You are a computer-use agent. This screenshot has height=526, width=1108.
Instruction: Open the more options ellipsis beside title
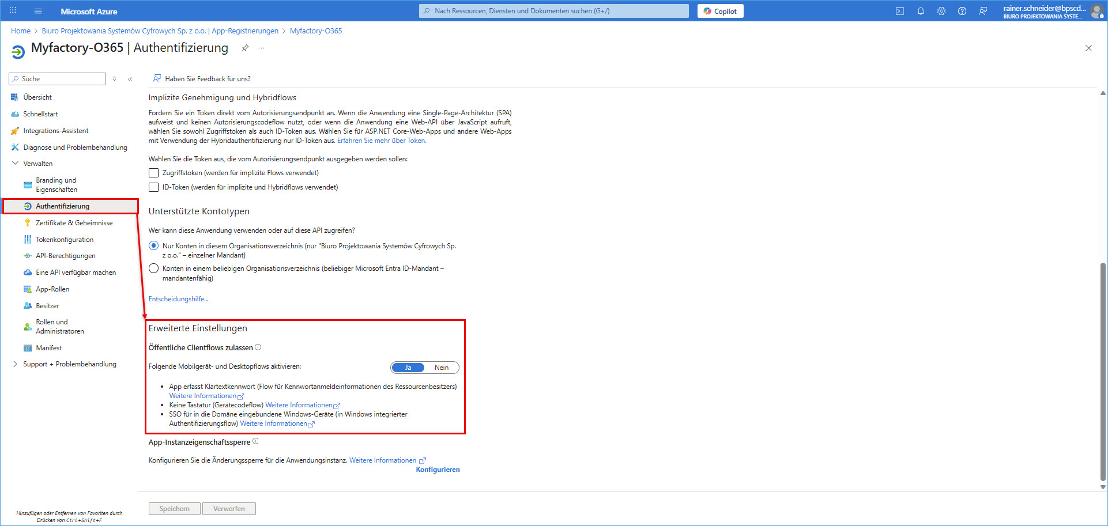click(262, 48)
